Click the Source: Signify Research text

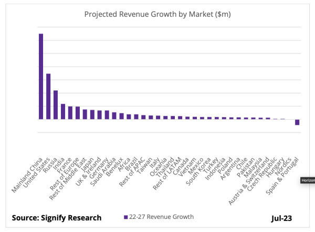tap(57, 218)
